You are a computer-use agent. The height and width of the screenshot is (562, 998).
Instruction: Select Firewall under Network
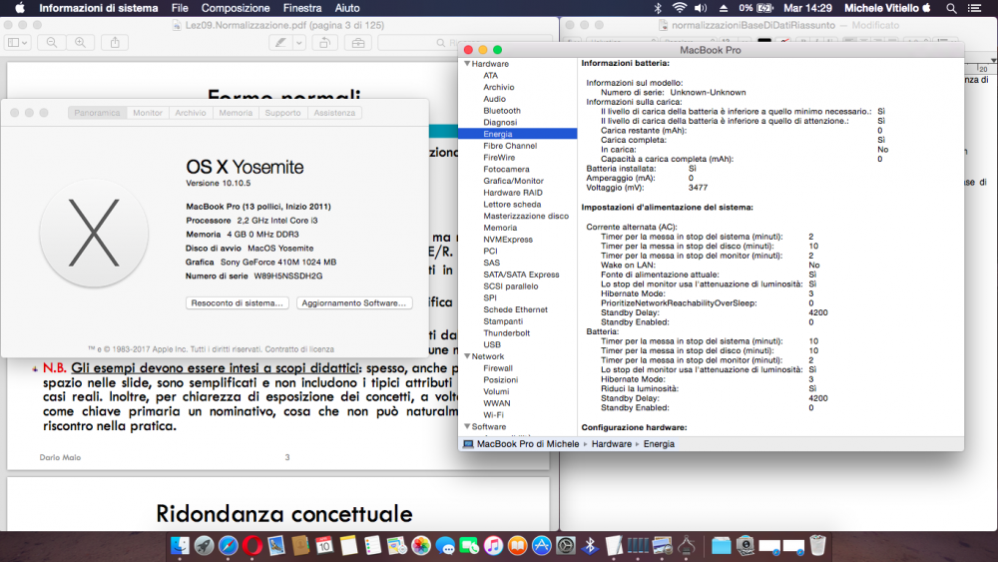(498, 368)
